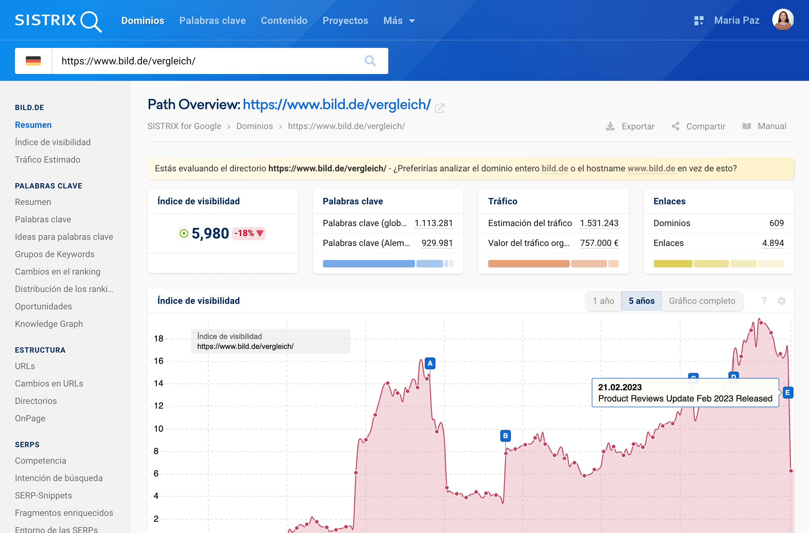Switch chart range to 1 año
This screenshot has width=809, height=533.
click(603, 301)
